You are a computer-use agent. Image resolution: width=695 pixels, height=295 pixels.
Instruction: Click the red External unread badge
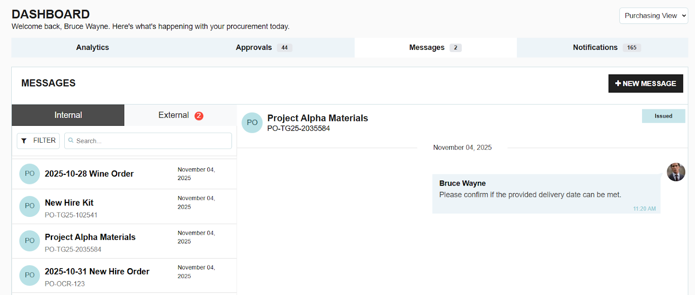[x=199, y=116]
